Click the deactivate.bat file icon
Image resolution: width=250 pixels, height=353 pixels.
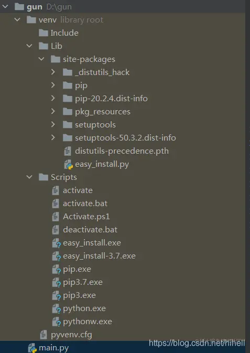56,230
